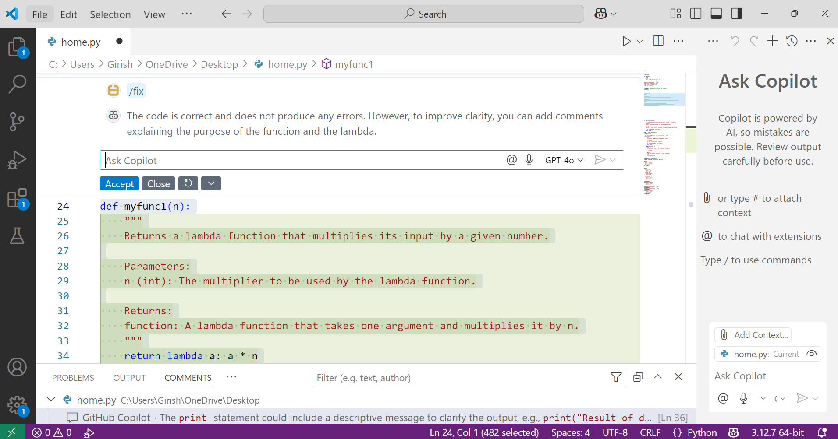Open the Extensions view

(x=17, y=198)
